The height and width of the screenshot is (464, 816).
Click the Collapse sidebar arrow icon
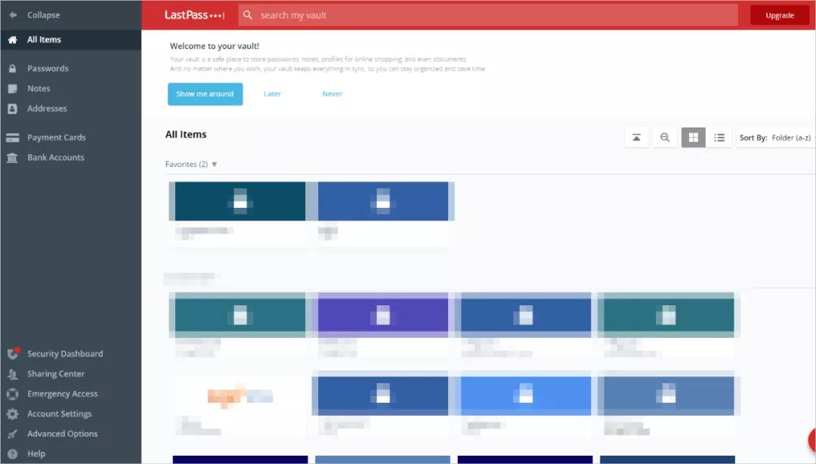13,15
